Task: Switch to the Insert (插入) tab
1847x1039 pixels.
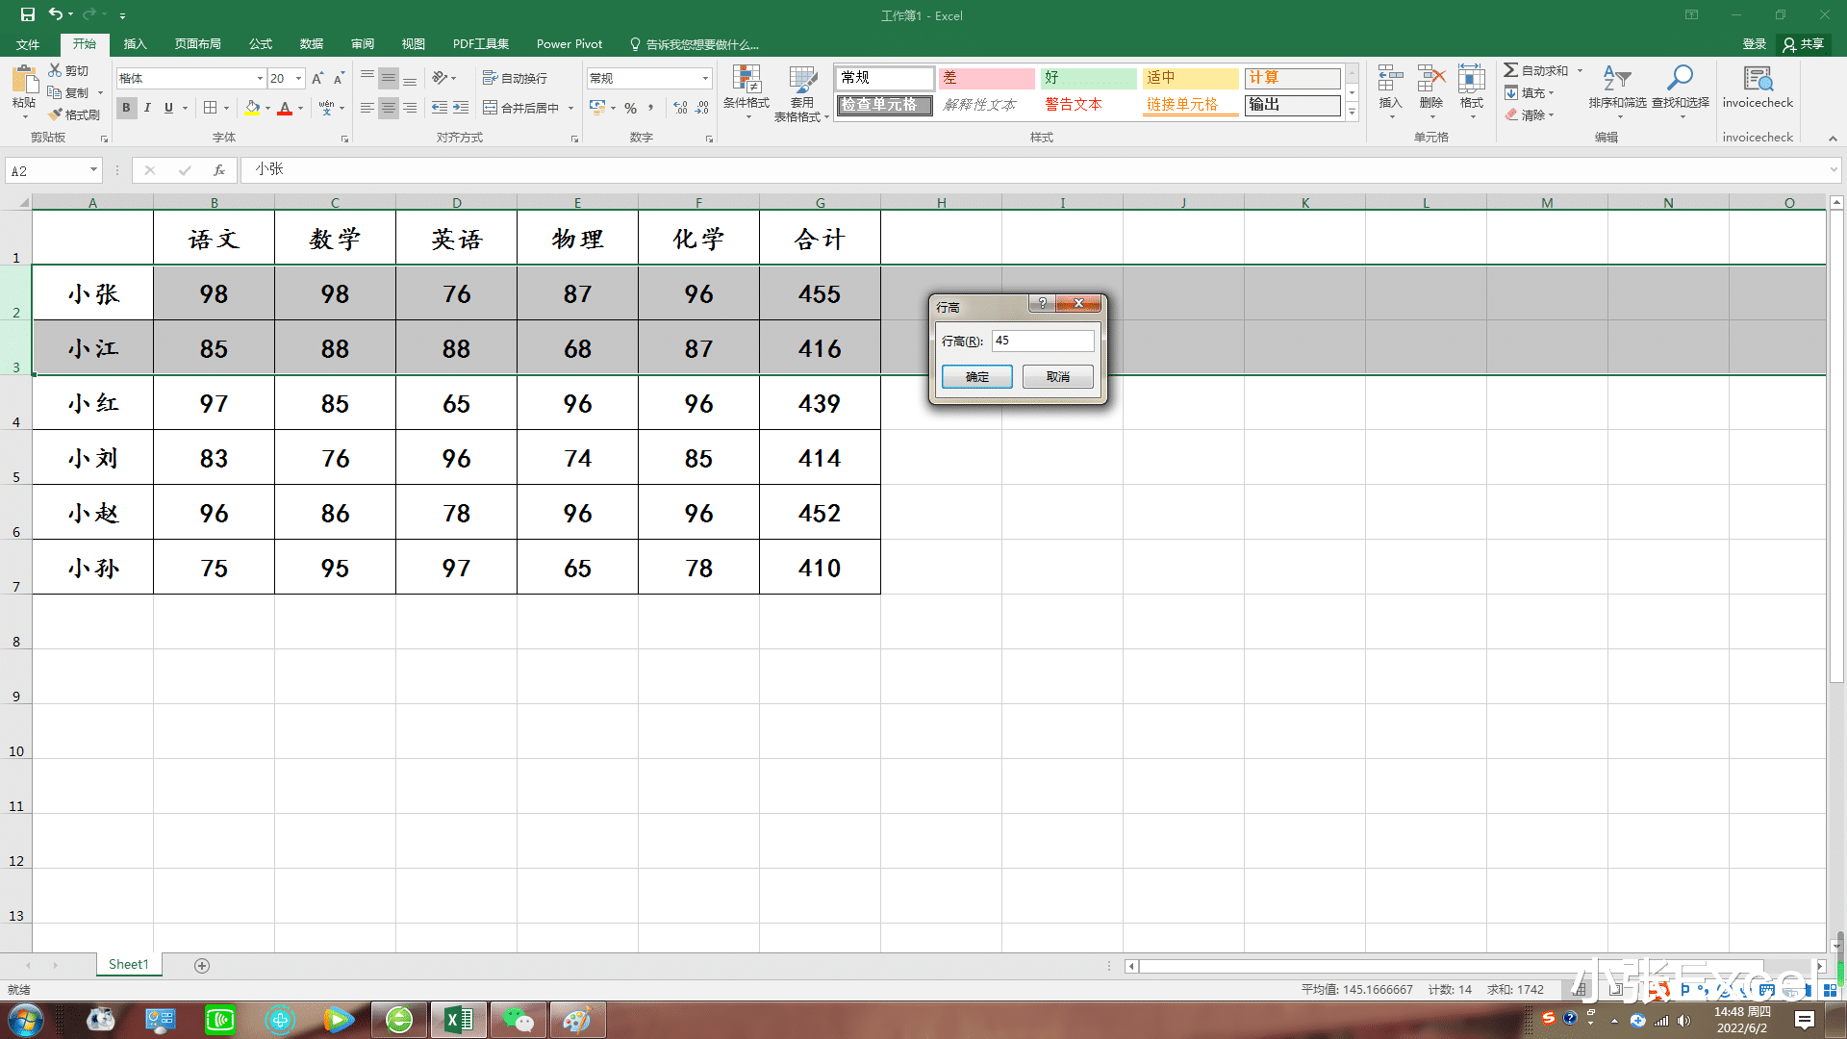Action: 135,44
